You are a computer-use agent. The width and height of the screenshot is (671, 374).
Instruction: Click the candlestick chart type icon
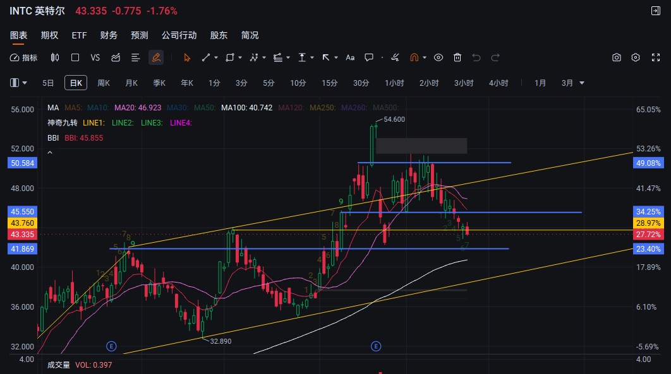tap(54, 57)
